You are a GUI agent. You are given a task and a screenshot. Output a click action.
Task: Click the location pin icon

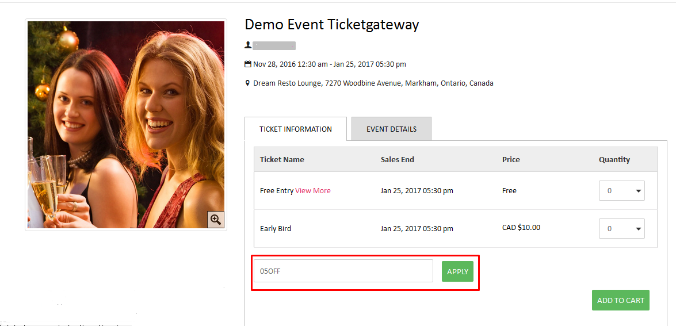click(x=248, y=83)
